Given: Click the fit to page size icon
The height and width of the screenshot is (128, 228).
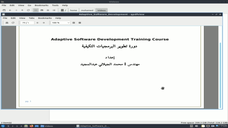Looking at the screenshot, I should tap(80, 23).
